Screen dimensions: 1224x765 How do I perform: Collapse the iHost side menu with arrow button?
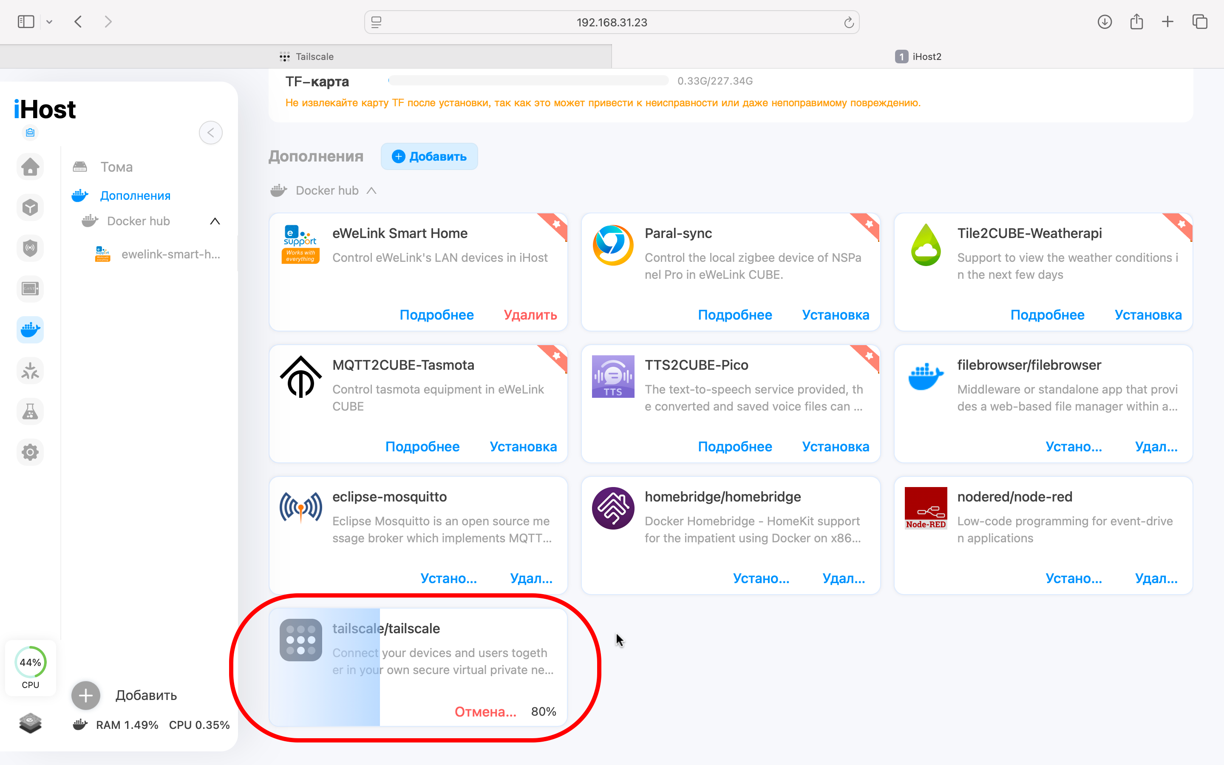(x=211, y=133)
